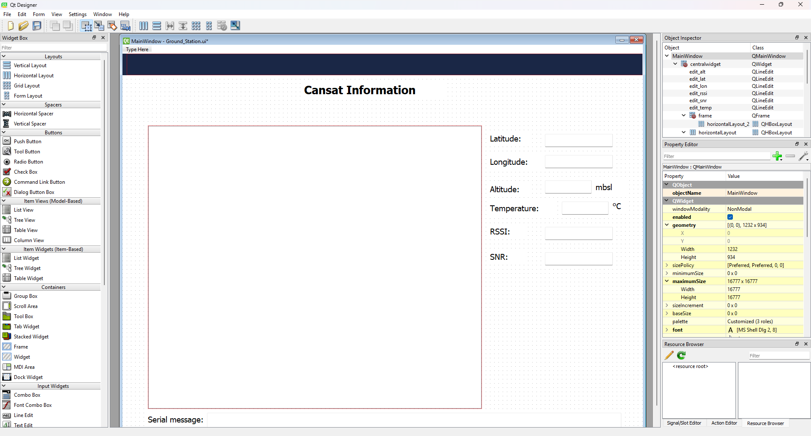811x436 pixels.
Task: Open the property editor wrench configure menu
Action: [804, 156]
